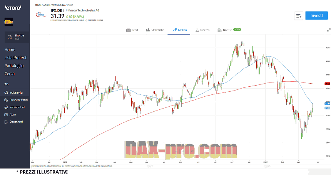The image size is (331, 175).
Task: Go to Home in the sidebar
Action: (x=10, y=50)
